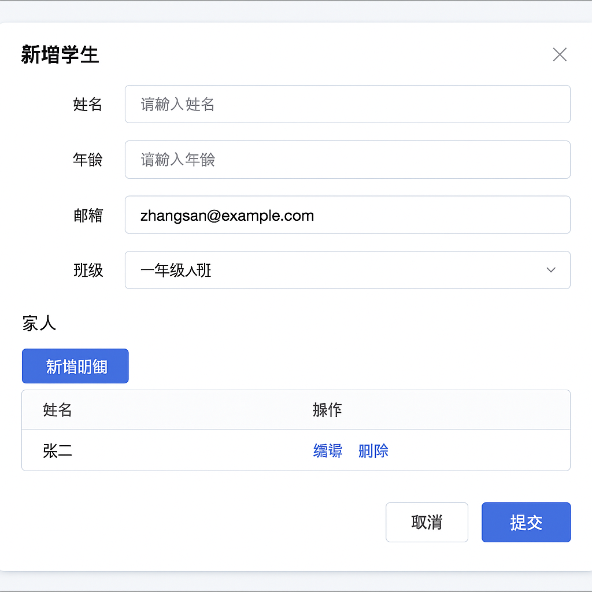Screen dimensions: 592x592
Task: Click the 编辑 link for 张二
Action: tap(327, 452)
